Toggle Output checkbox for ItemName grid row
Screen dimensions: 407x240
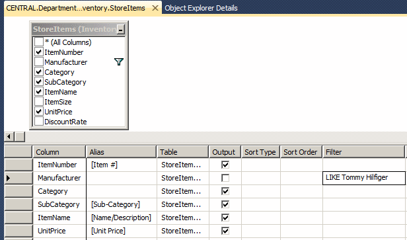tap(225, 218)
